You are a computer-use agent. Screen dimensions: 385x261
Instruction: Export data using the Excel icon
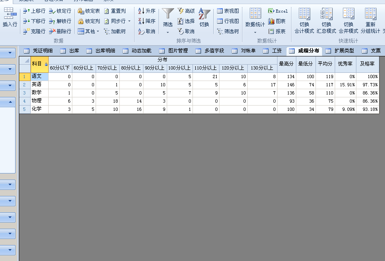(271, 11)
